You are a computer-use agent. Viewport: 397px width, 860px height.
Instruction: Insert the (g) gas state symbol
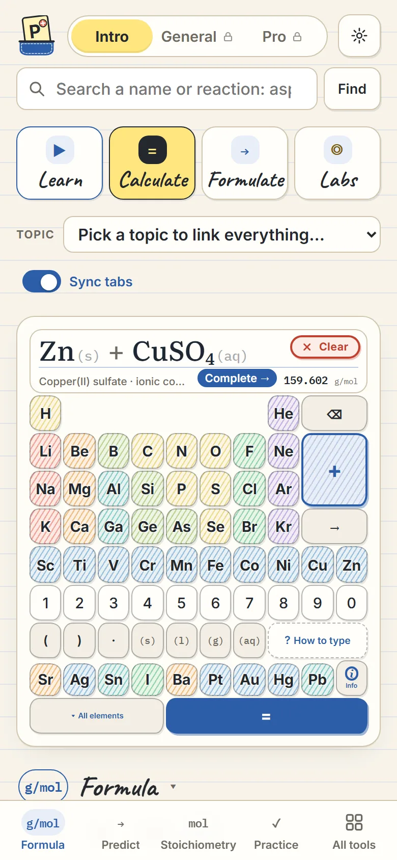(215, 640)
